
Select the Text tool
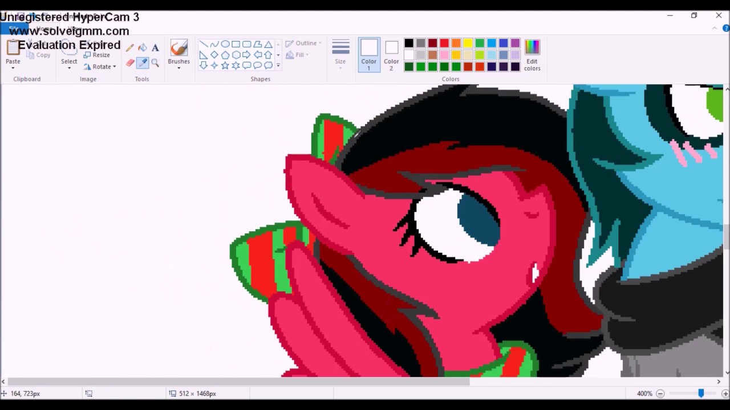tap(155, 48)
